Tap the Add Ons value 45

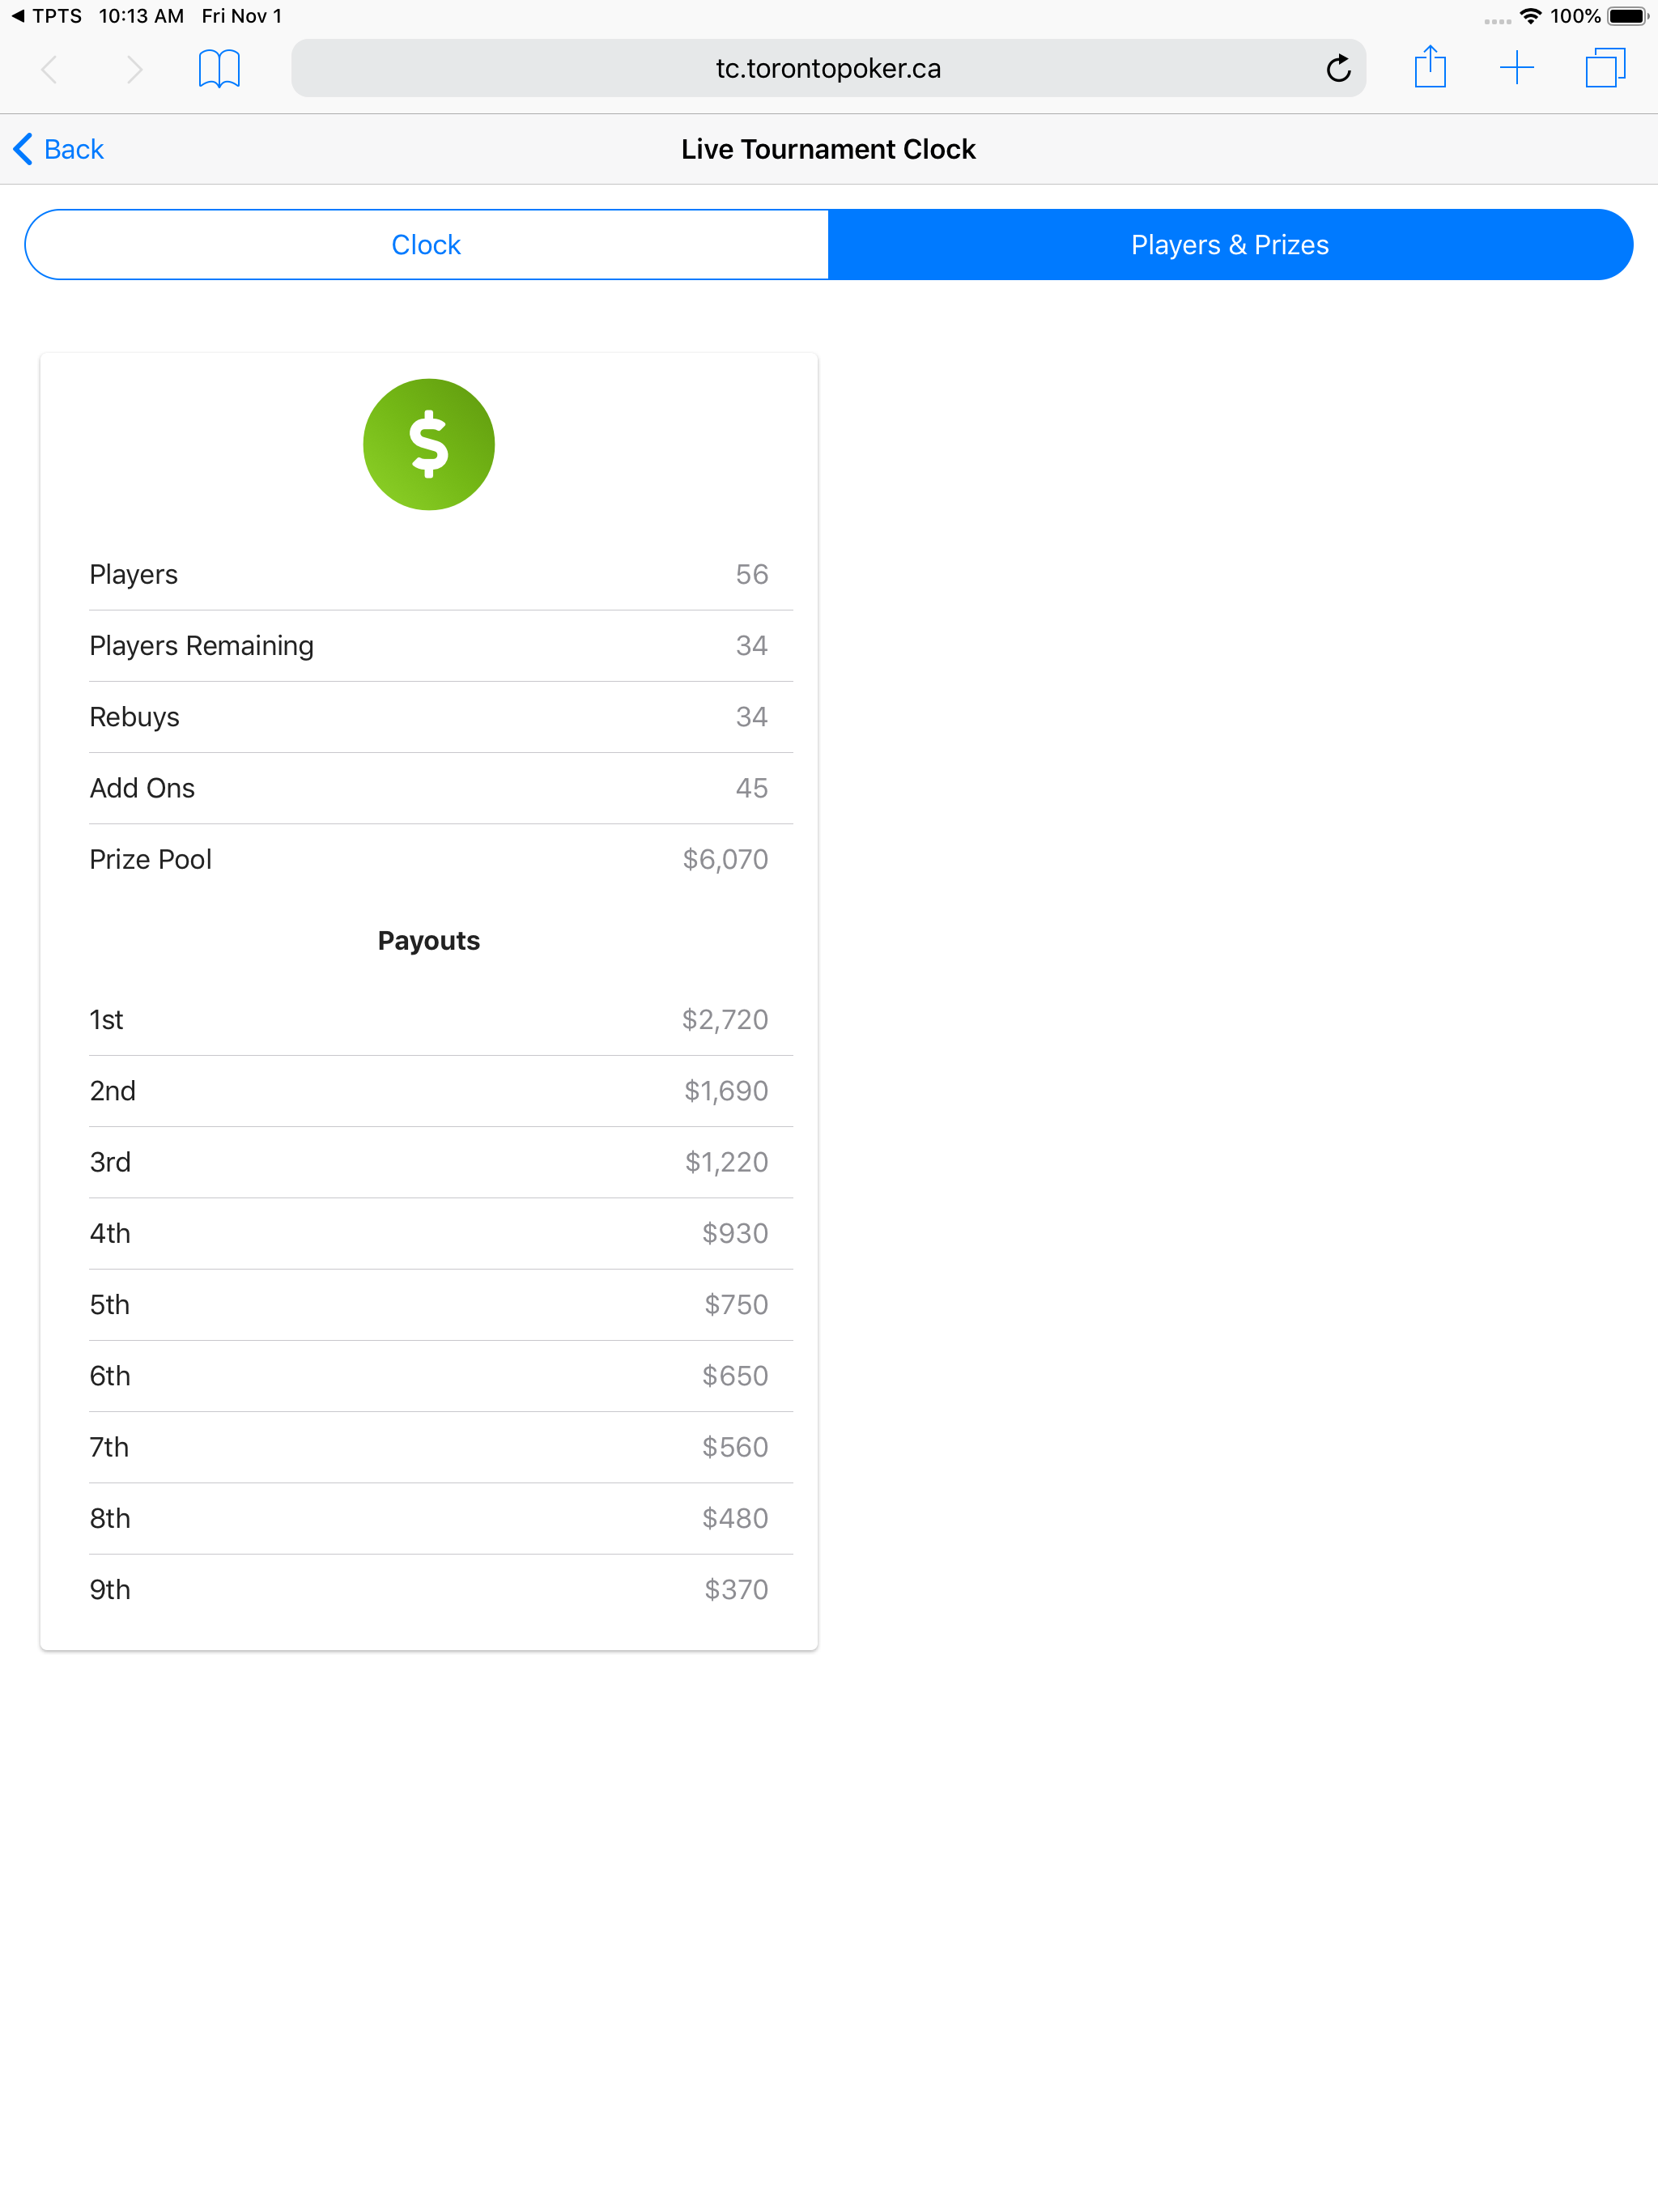(752, 788)
